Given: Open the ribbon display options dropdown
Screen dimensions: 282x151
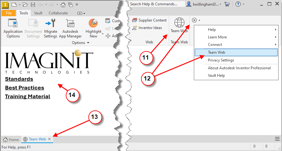Looking at the screenshot, I should [x=81, y=13].
